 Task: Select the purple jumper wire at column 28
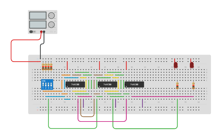point(115,103)
